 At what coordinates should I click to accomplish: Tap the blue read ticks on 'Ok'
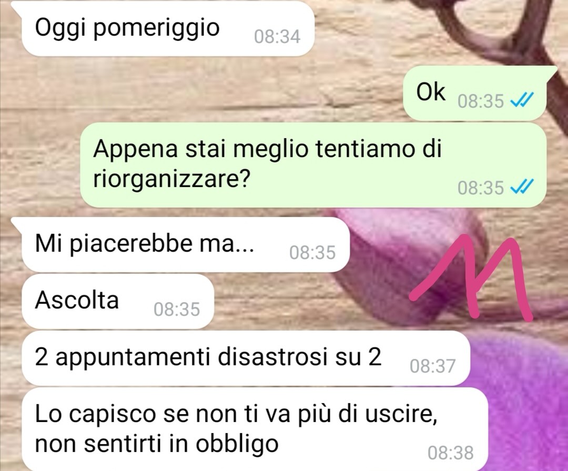click(x=522, y=100)
